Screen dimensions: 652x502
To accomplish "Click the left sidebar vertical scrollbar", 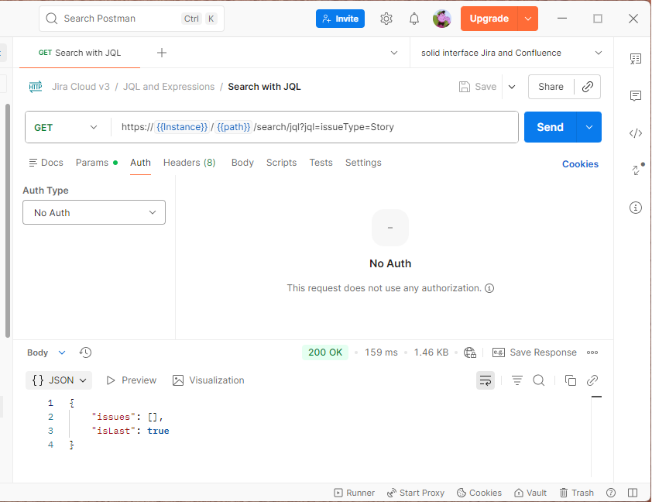I will click(x=8, y=221).
